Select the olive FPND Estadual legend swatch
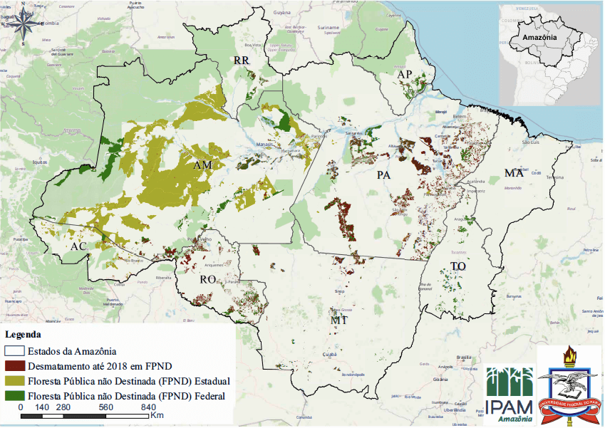Viewport: 605px width, 428px height. [14, 381]
